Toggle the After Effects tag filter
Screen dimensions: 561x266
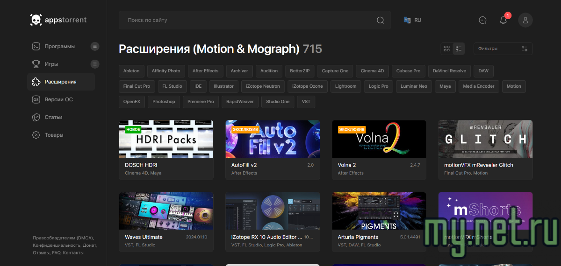205,71
